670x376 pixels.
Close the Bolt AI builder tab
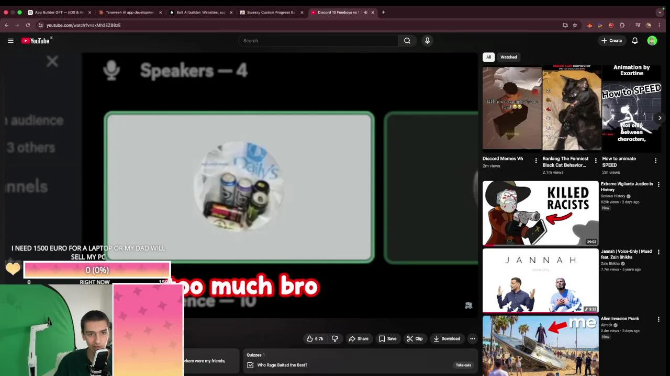(231, 12)
